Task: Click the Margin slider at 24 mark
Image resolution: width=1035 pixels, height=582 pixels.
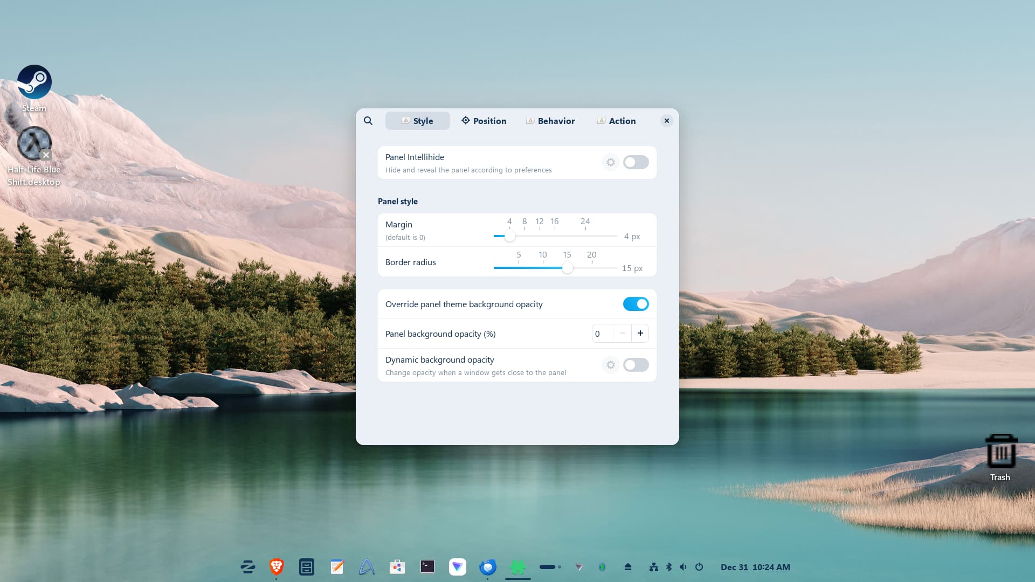Action: (585, 236)
